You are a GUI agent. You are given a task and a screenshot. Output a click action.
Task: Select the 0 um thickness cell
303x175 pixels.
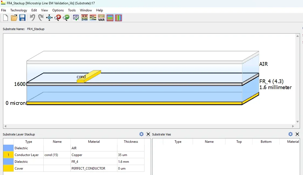[x=131, y=168]
